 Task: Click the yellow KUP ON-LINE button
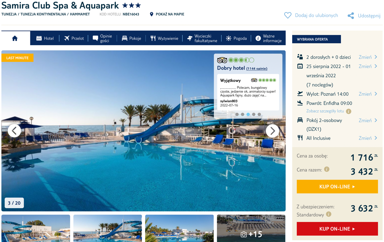point(337,187)
